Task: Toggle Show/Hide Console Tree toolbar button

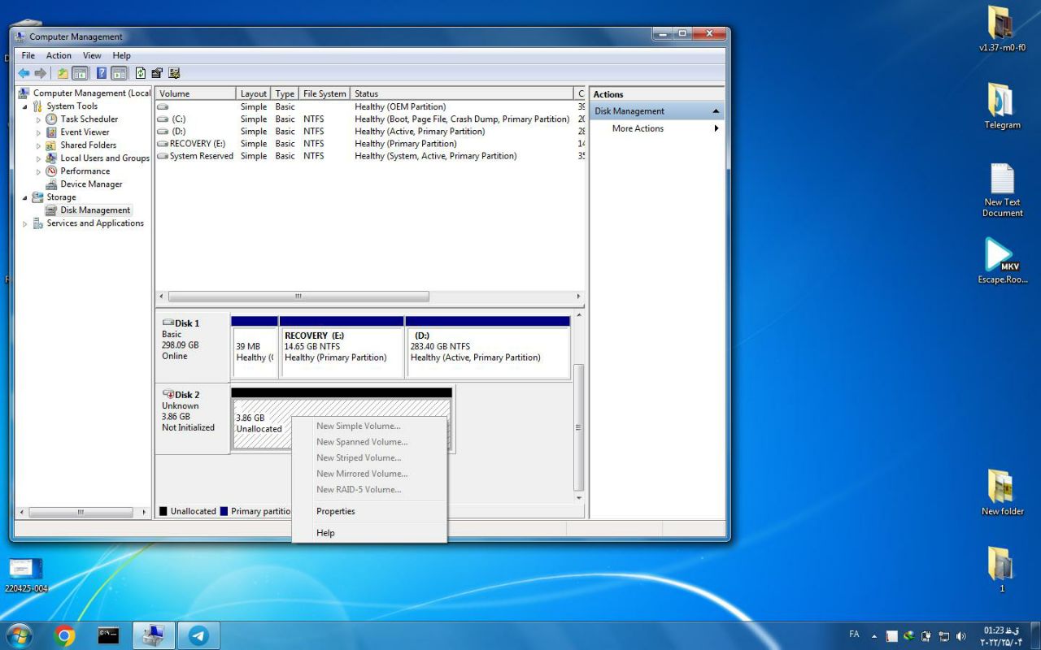Action: pos(80,73)
